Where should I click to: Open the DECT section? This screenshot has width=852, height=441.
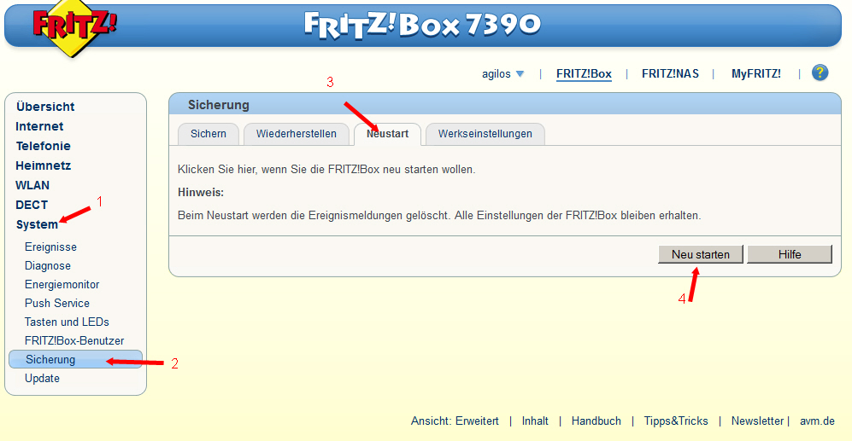[x=32, y=205]
